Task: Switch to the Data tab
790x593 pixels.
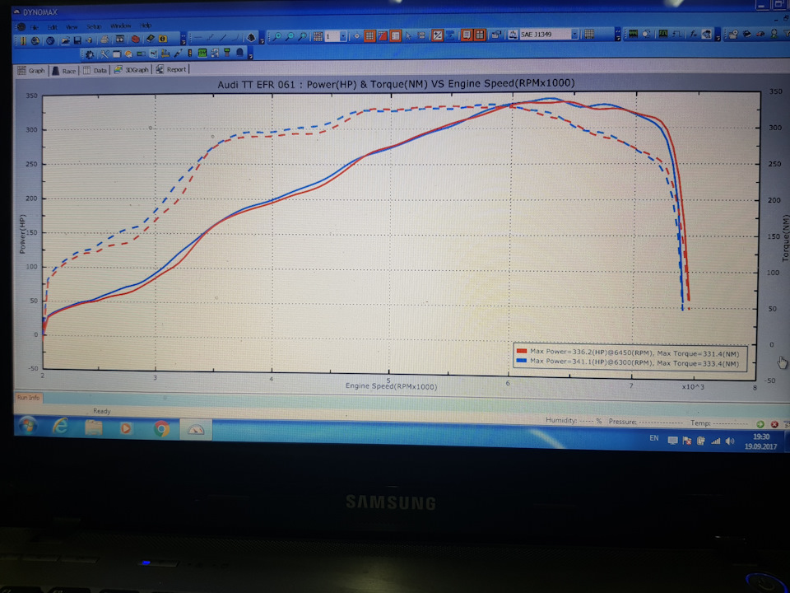Action: click(x=95, y=70)
